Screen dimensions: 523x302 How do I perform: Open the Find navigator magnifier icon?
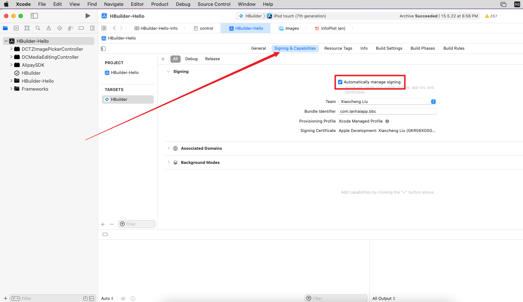38,28
